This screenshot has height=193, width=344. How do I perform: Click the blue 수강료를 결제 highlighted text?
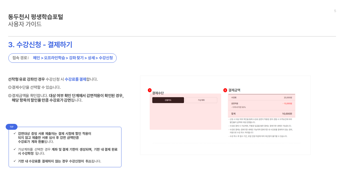click(x=76, y=79)
